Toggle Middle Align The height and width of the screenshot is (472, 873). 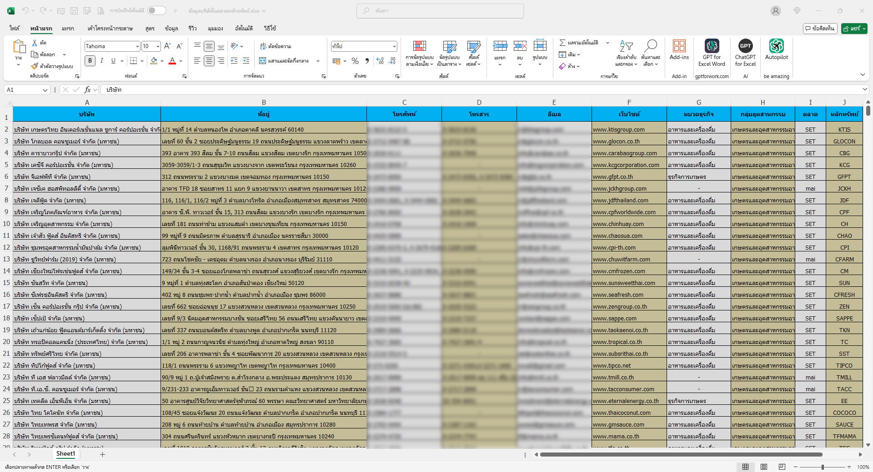[x=209, y=46]
